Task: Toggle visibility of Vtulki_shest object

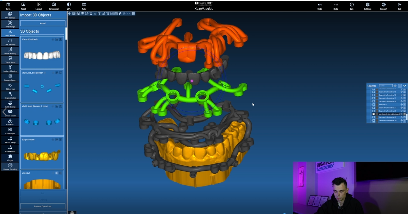Action: point(57,106)
